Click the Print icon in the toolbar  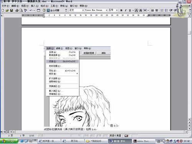17,10
